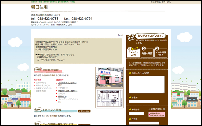
Task: Click the 朝日住宅 site title
Action: (39, 7)
